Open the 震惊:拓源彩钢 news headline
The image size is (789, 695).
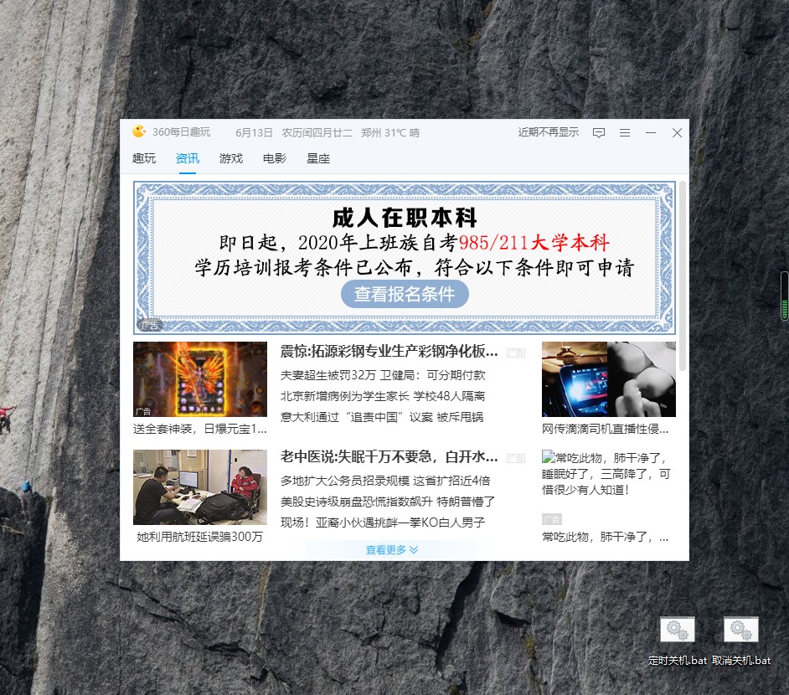pyautogui.click(x=387, y=352)
